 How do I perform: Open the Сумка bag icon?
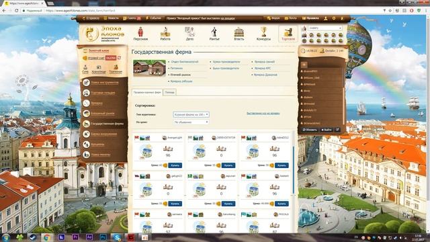click(85, 69)
